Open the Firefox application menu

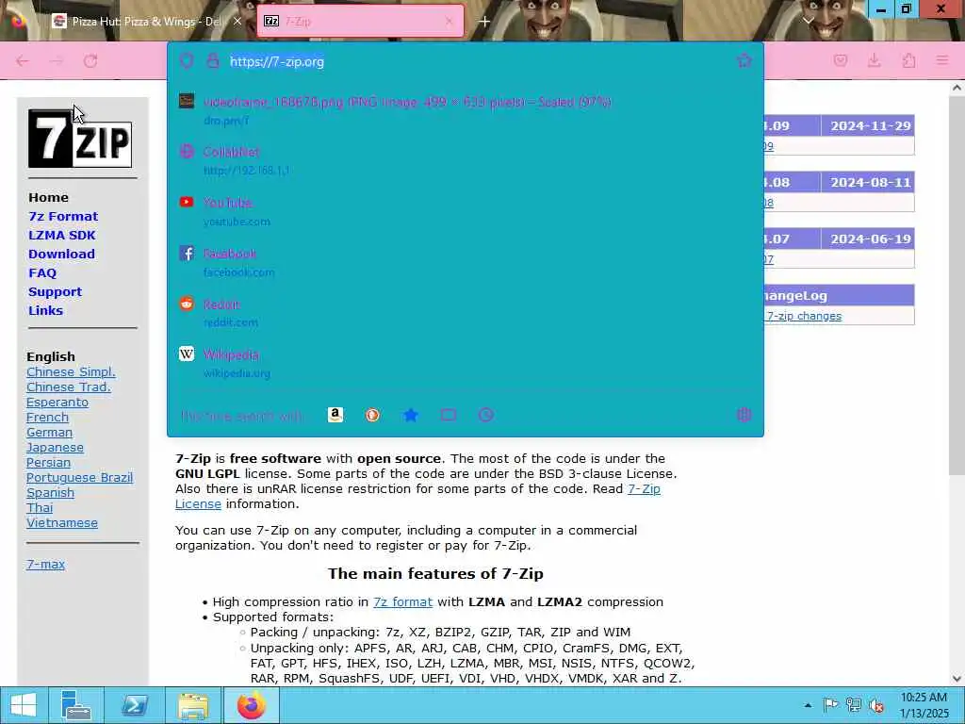[x=942, y=60]
